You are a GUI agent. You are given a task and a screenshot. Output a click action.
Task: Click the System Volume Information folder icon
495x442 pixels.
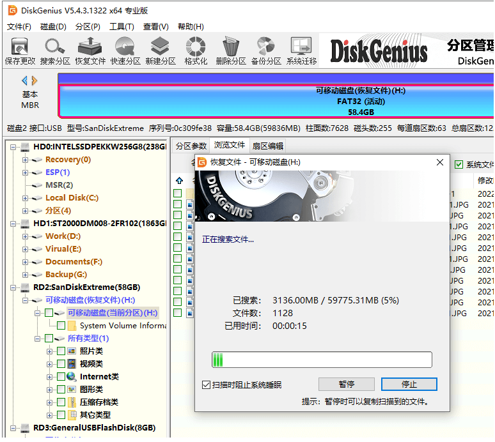[72, 325]
